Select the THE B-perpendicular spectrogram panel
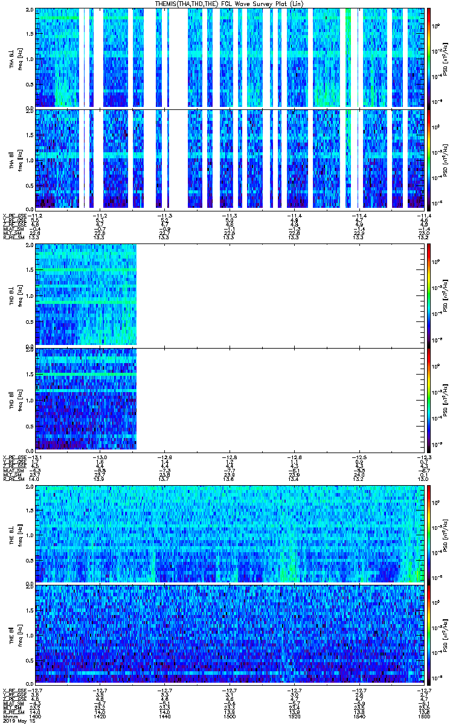Viewport: 453px width, 725px height. click(230, 534)
